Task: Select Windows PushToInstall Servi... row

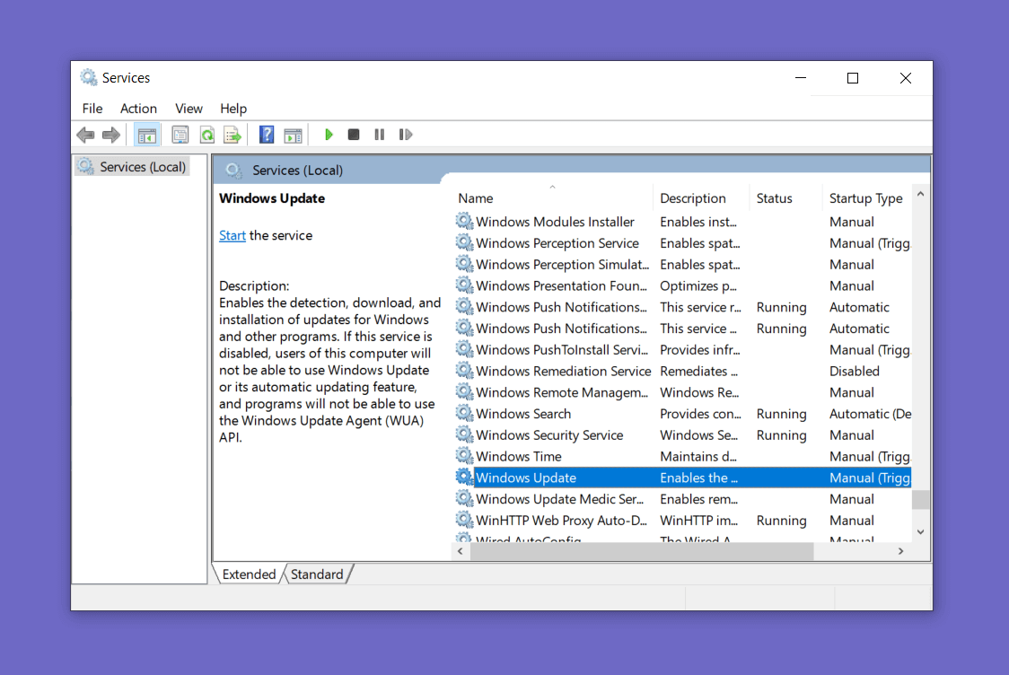Action: click(683, 349)
